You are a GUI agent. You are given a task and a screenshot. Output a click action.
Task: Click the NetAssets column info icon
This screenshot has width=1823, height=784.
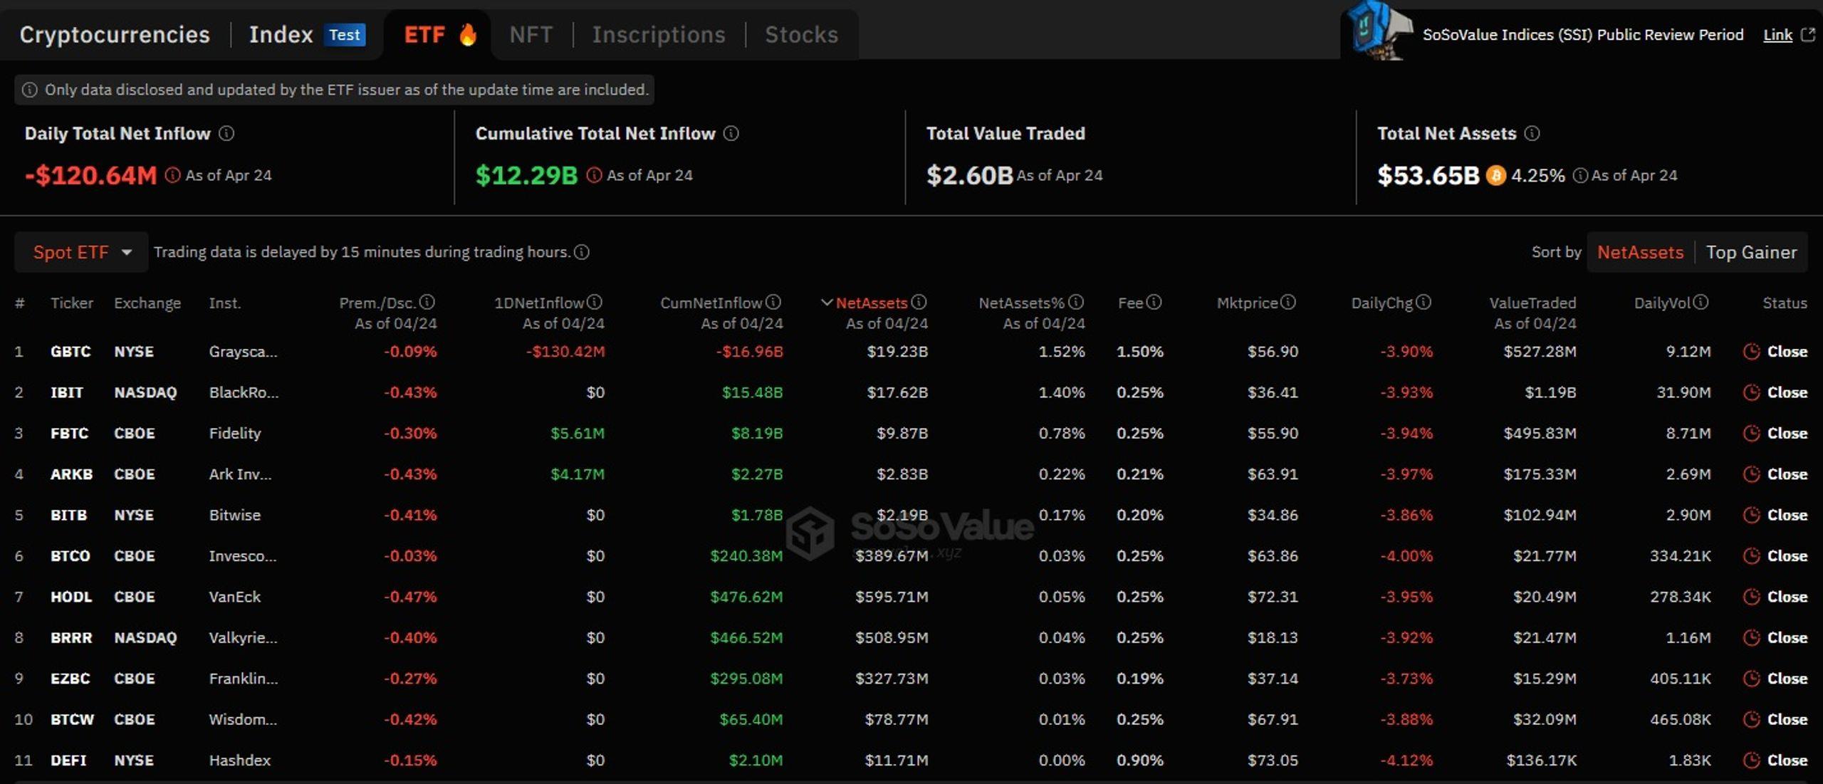[x=919, y=302]
